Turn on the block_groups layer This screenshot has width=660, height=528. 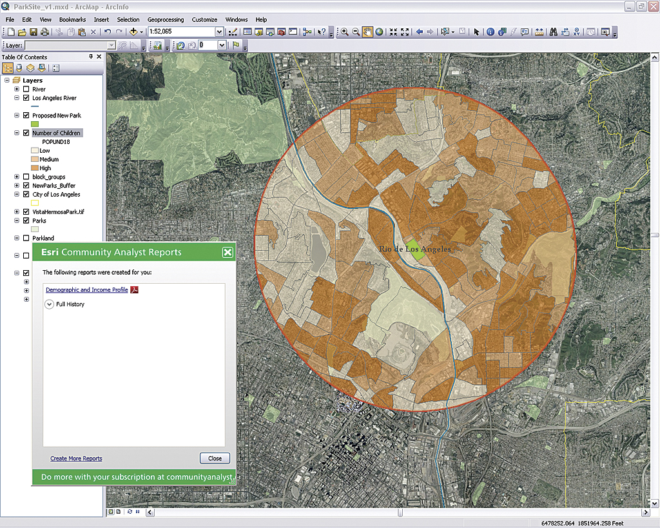click(26, 177)
